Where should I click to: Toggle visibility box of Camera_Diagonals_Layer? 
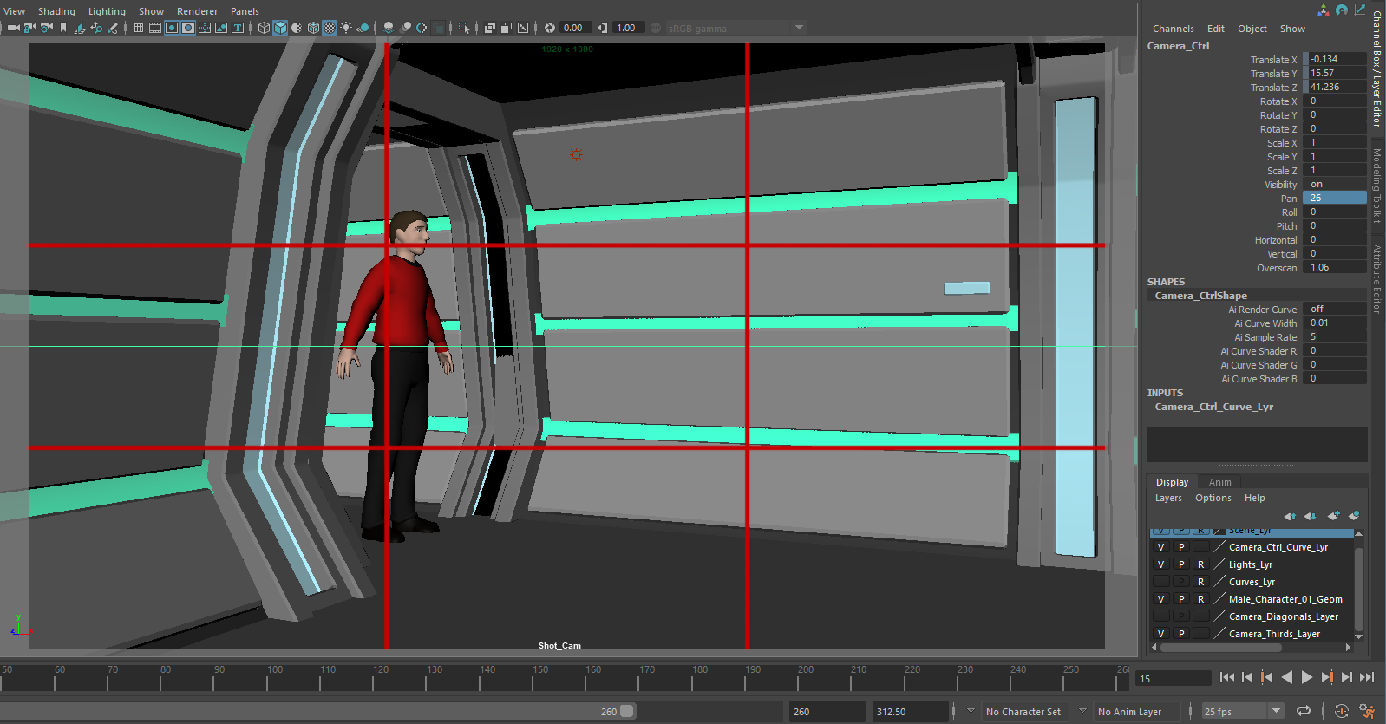1160,616
